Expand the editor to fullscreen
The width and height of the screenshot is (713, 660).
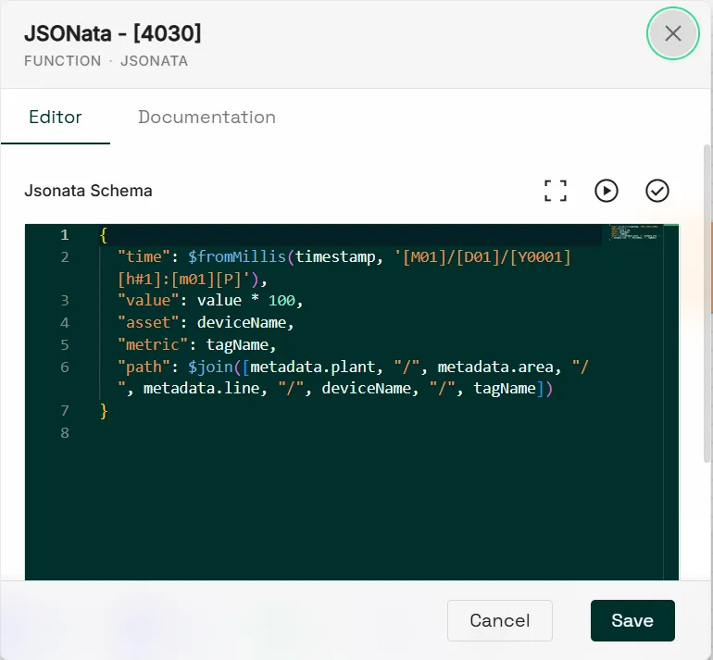(556, 191)
